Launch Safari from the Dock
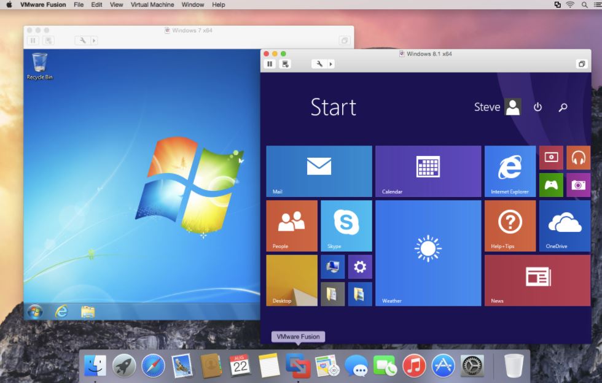 [x=153, y=365]
